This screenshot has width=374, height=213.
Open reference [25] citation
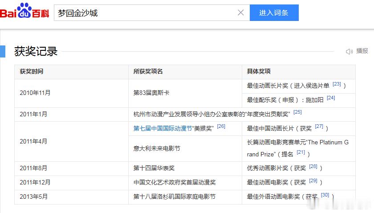[x=297, y=112]
